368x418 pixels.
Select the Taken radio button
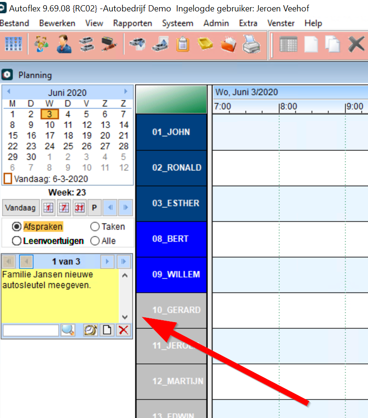point(95,227)
